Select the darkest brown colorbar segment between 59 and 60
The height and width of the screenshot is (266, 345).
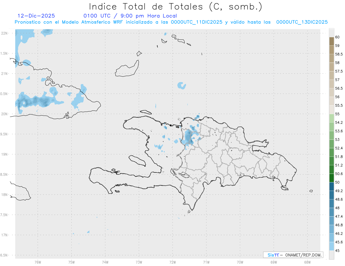331,41
